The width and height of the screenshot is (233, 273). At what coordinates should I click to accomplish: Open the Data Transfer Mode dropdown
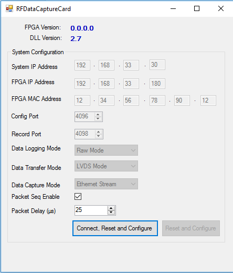106,166
